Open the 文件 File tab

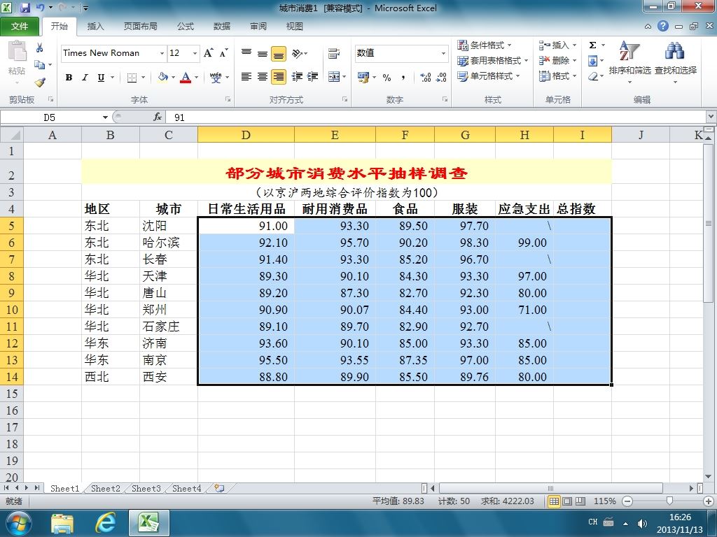pos(19,26)
